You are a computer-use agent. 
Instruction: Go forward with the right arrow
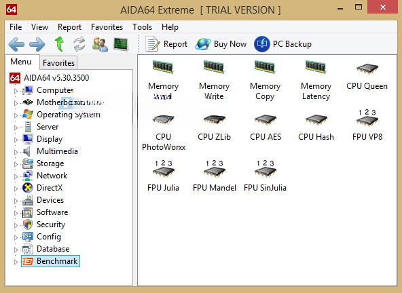click(37, 44)
